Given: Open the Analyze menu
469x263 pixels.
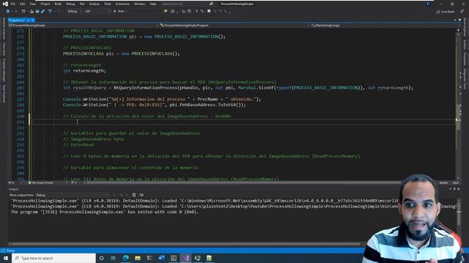Looking at the screenshot, I should click(x=95, y=4).
